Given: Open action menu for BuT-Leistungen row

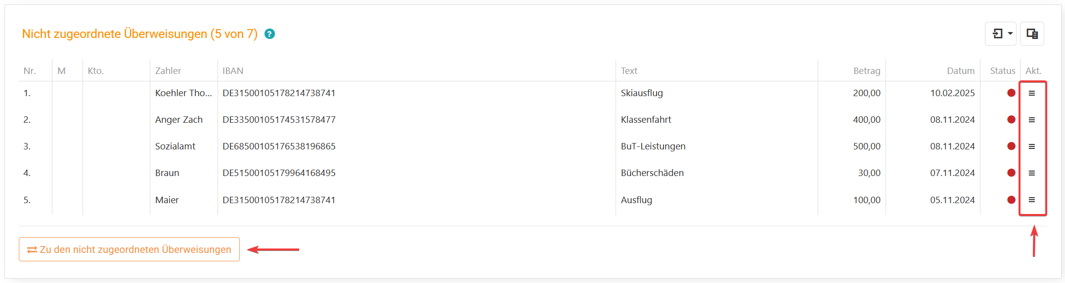Looking at the screenshot, I should click(1032, 146).
